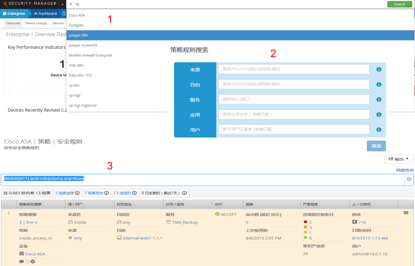Viewport: 415px width, 266px height.
Task: Click the comment bubble icon under Cisco ASA
Action: [21, 262]
